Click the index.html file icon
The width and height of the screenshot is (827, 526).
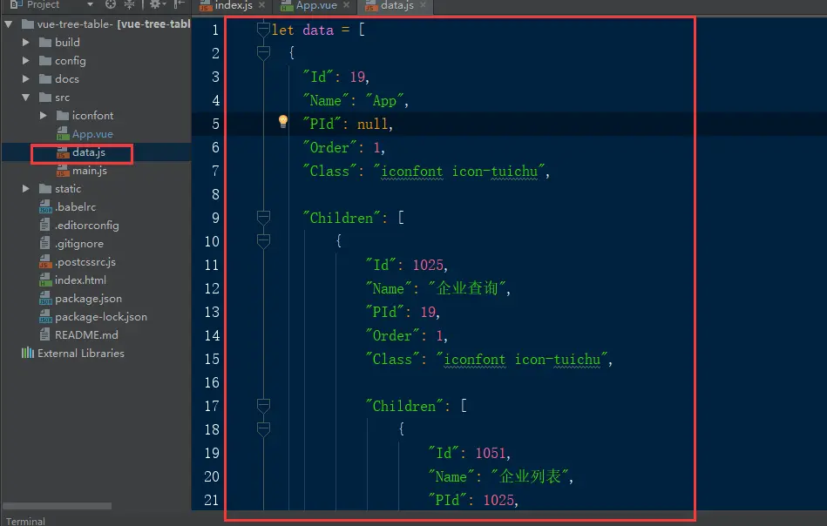pos(45,280)
